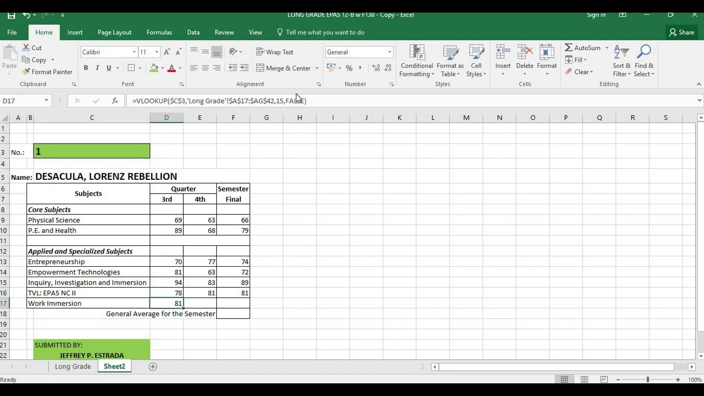This screenshot has width=704, height=396.
Task: Click the Insert cells icon
Action: [503, 53]
